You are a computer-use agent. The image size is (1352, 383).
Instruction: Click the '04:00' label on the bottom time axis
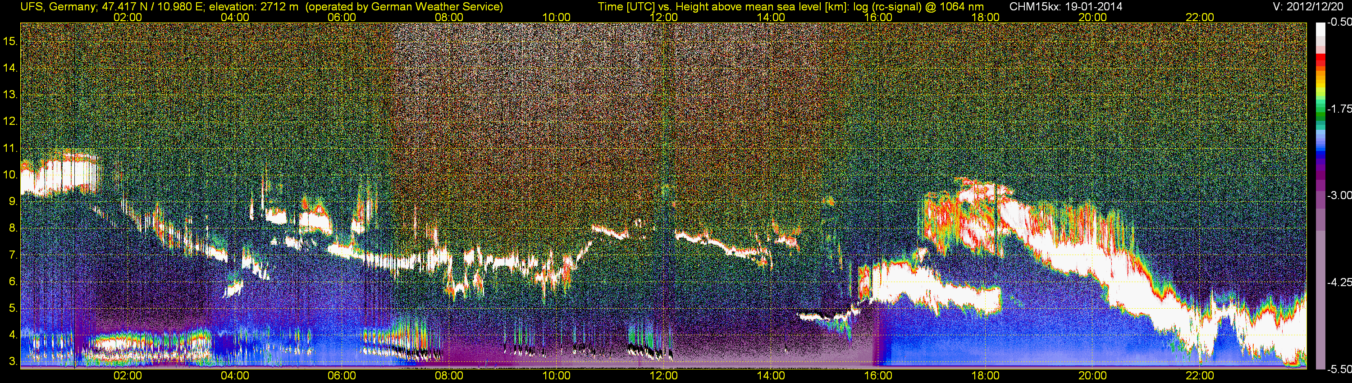[x=235, y=376]
